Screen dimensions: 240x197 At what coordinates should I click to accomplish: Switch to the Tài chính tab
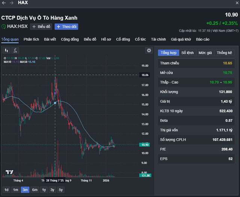pyautogui.click(x=158, y=39)
